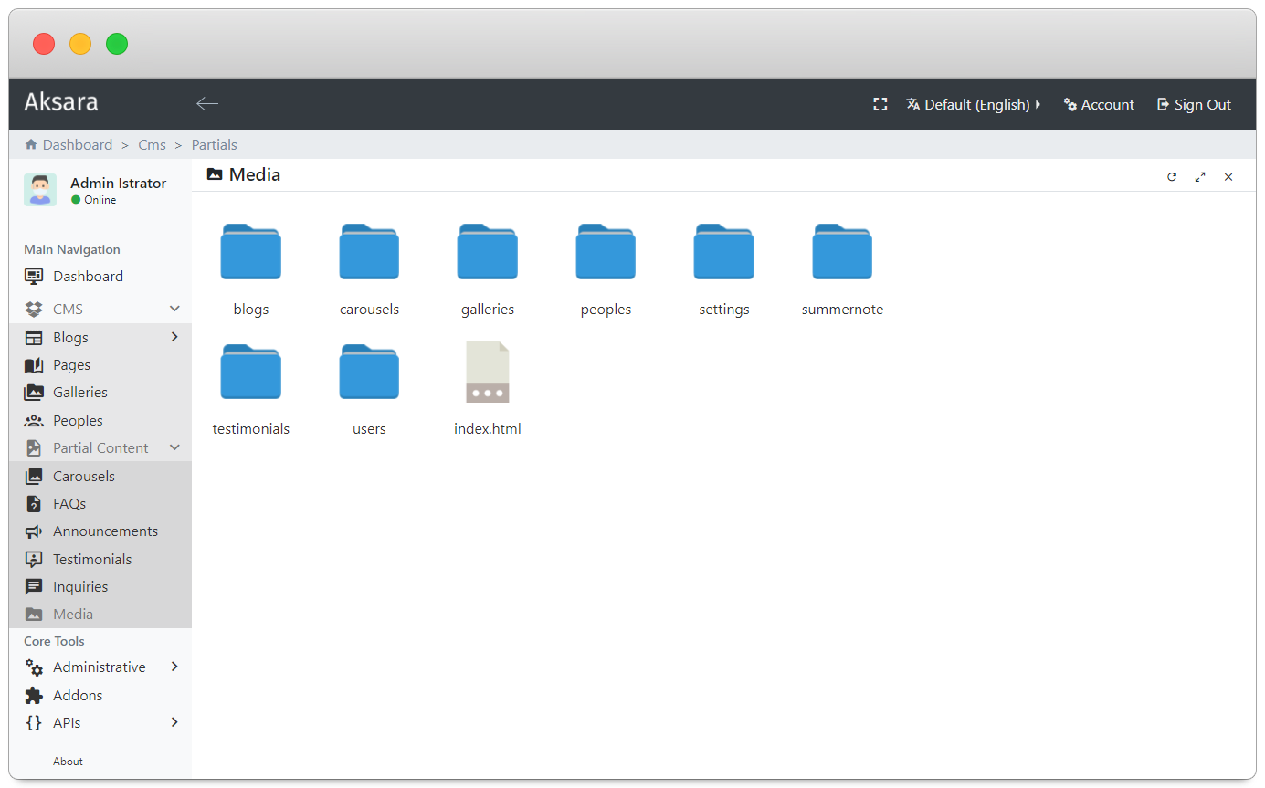Select the index.html file icon

(488, 373)
